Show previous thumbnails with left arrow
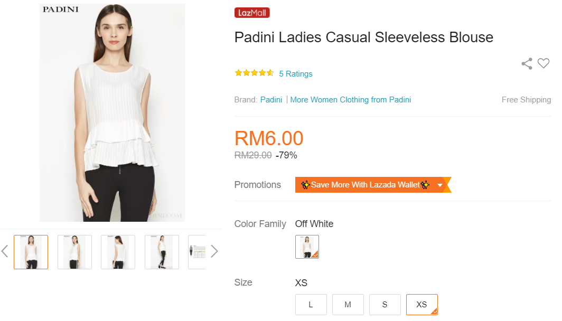This screenshot has height=321, width=562. point(5,251)
